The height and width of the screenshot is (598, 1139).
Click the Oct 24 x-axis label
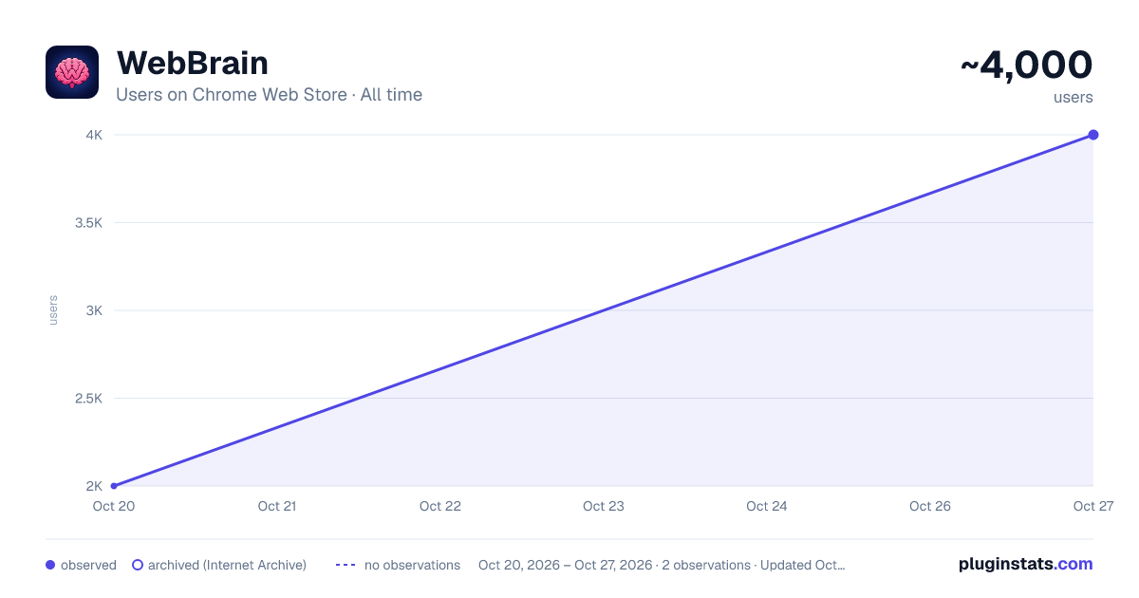coord(767,506)
